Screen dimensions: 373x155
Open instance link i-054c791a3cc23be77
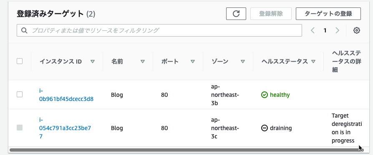click(x=65, y=128)
